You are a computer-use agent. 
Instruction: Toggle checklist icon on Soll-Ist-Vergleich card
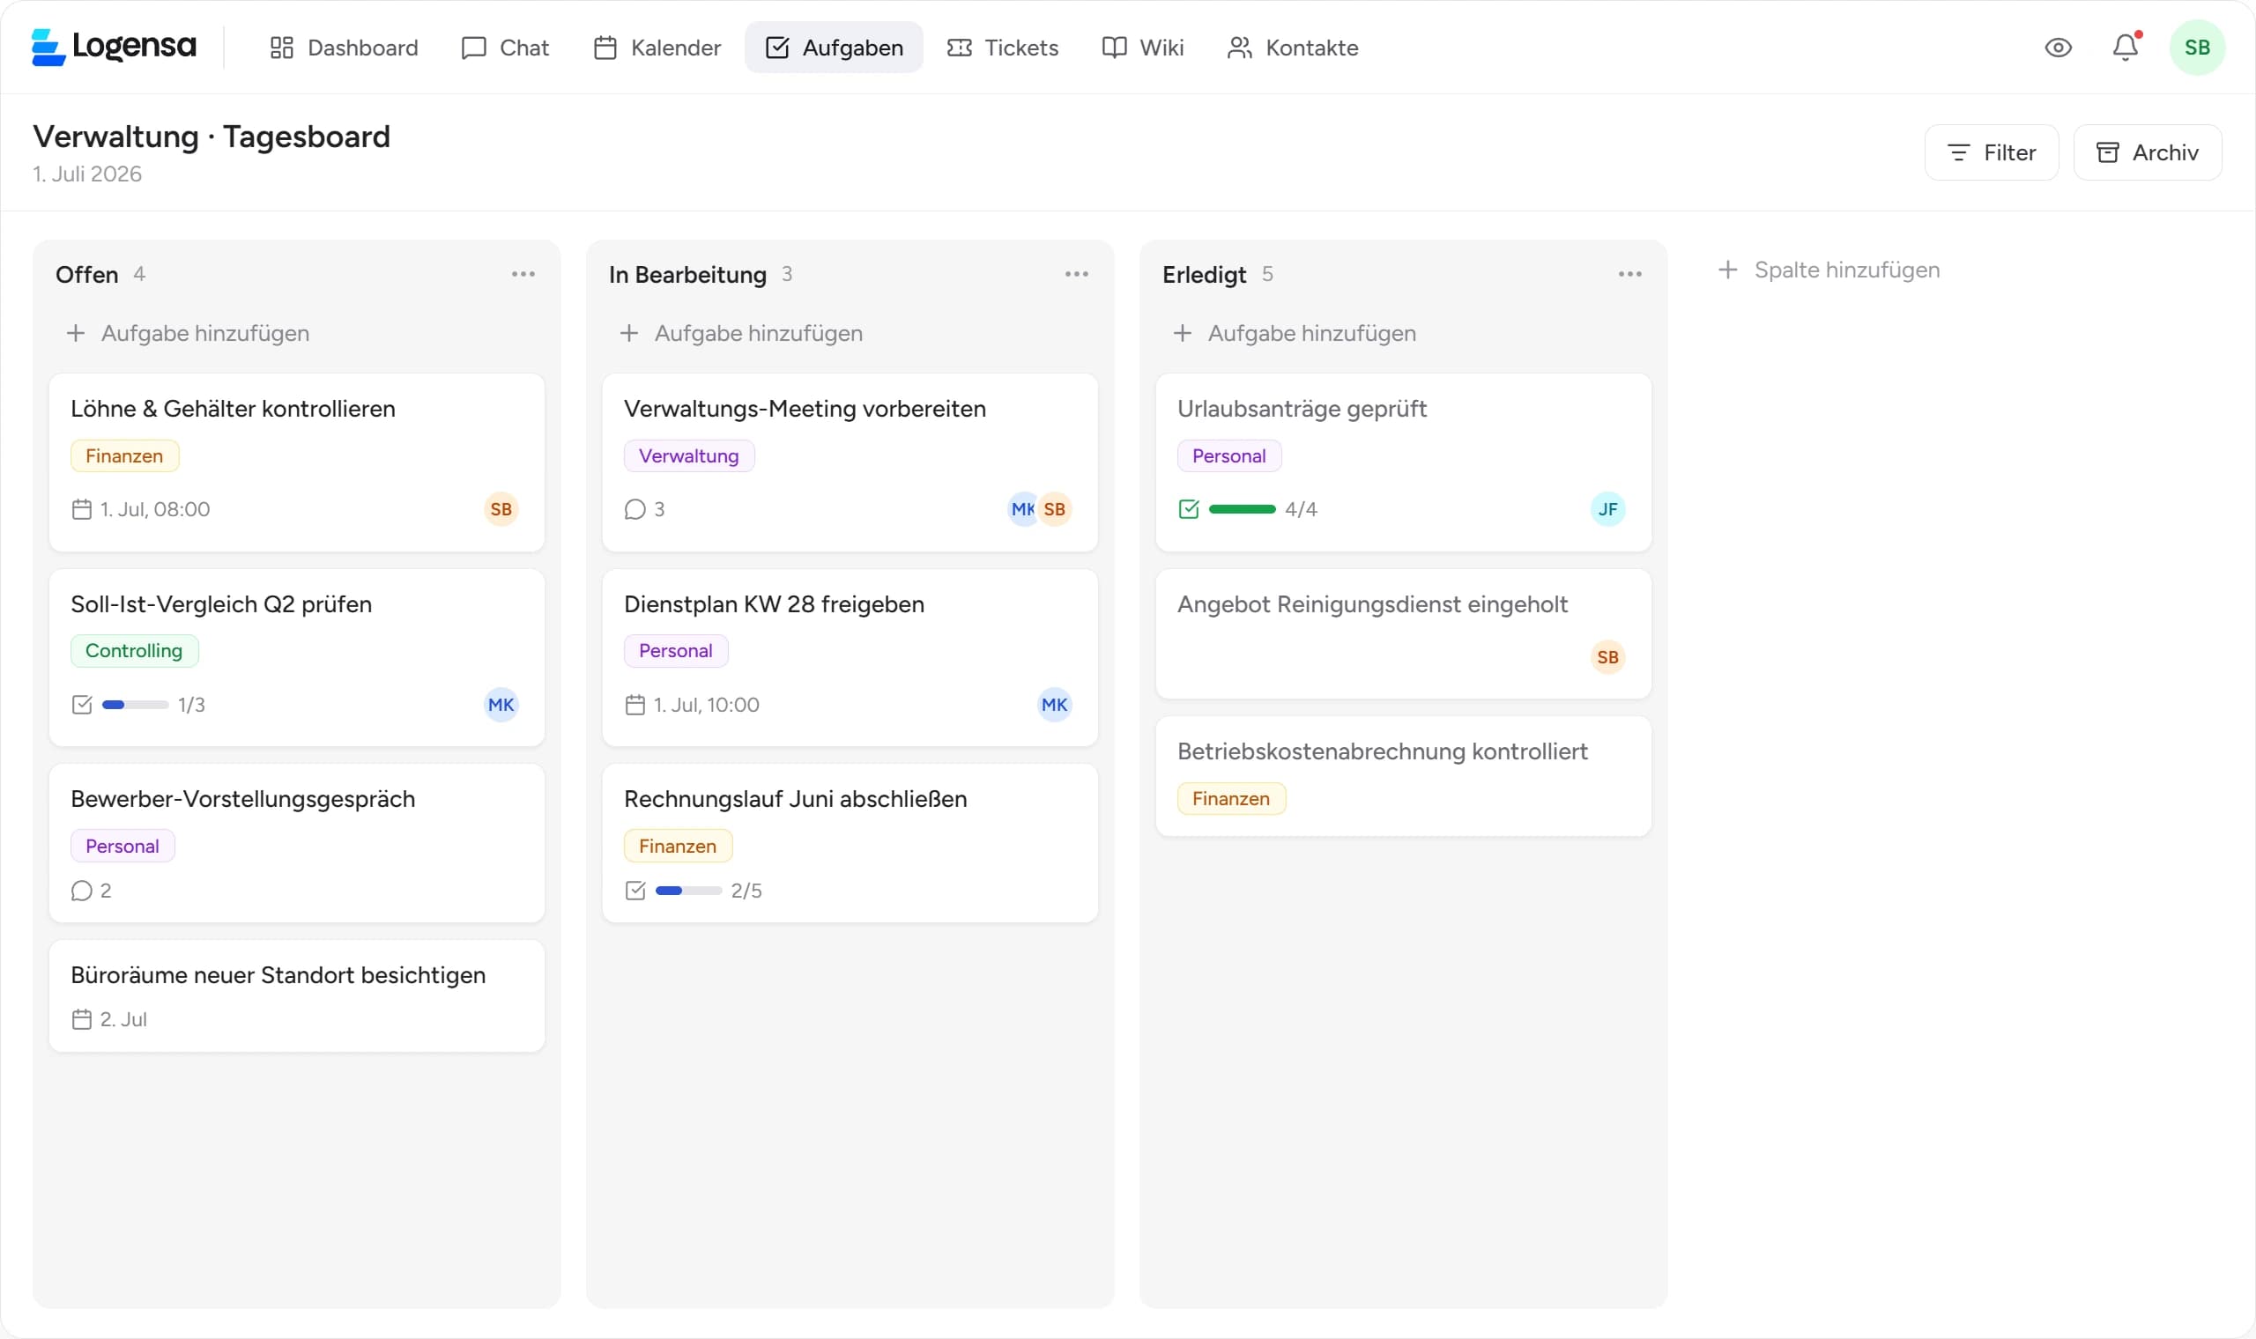81,705
